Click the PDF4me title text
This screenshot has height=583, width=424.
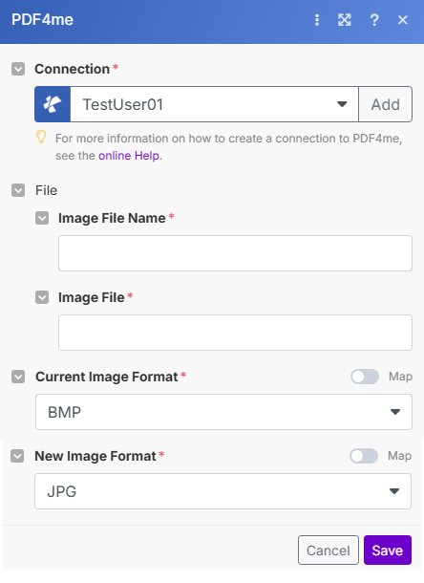coord(42,20)
